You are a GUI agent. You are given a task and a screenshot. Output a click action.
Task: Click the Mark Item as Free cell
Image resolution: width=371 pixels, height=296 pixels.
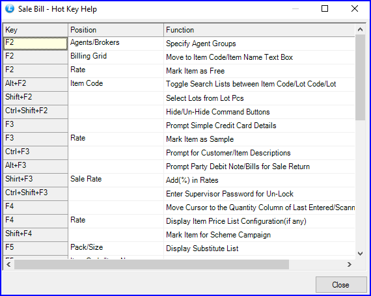tap(259, 71)
